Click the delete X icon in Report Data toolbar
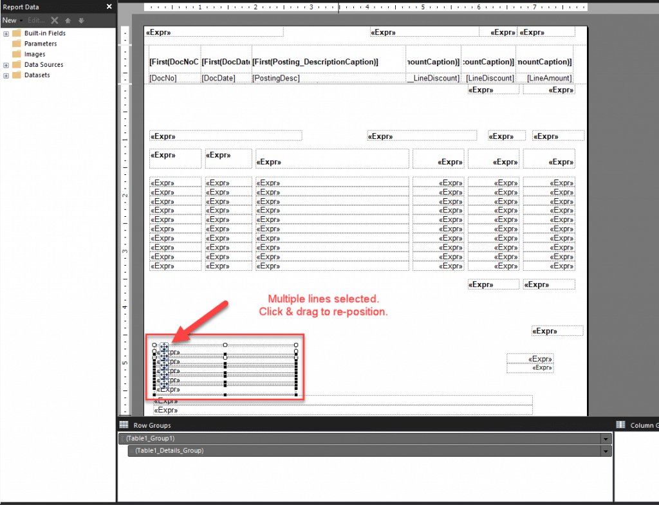659x505 pixels. 55,20
